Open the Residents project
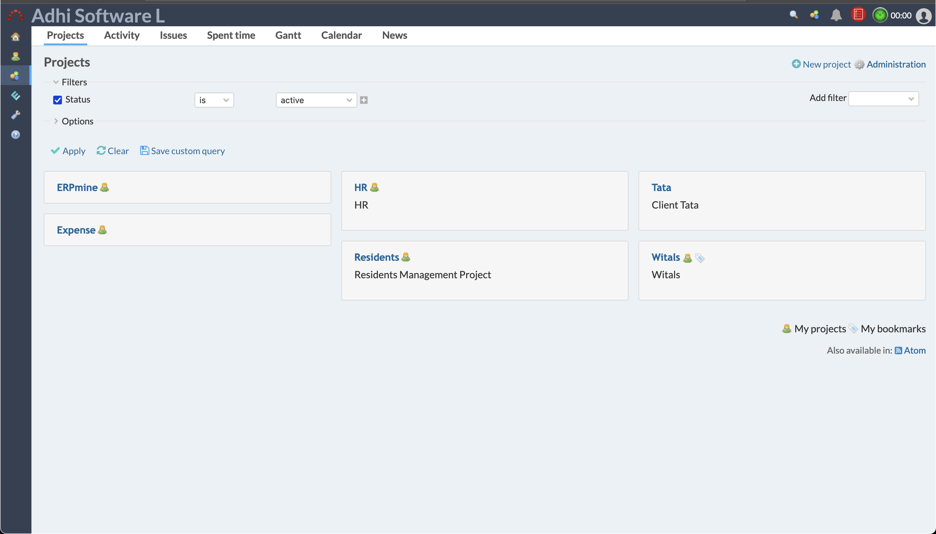936x534 pixels. pos(376,257)
